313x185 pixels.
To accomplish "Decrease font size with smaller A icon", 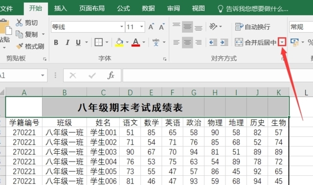I will click(x=162, y=27).
